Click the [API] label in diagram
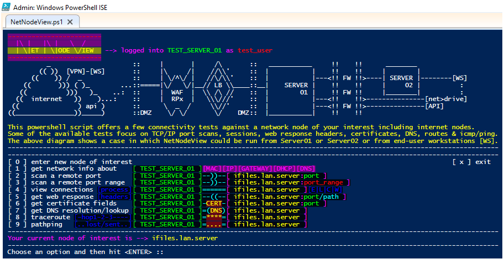Screen dimensions: 504x259 [434, 106]
